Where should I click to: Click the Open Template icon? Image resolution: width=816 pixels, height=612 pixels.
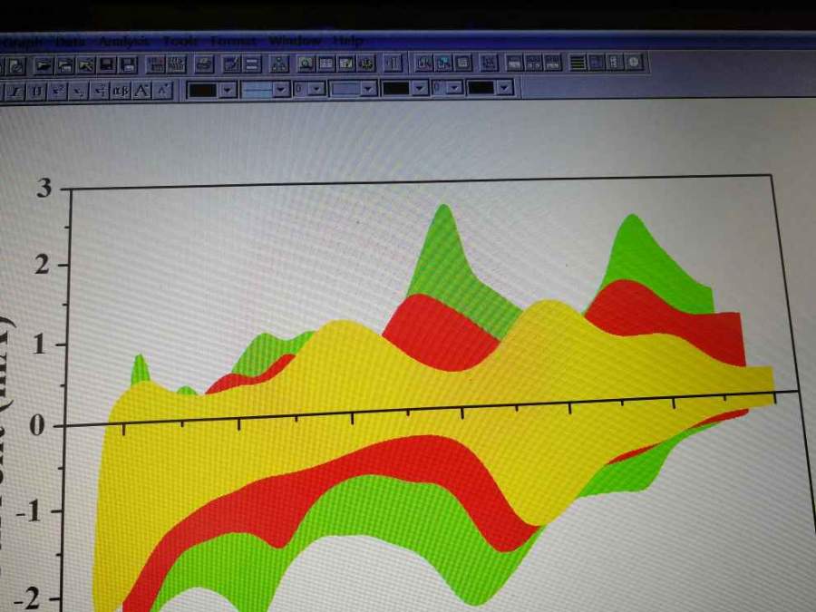click(x=65, y=65)
